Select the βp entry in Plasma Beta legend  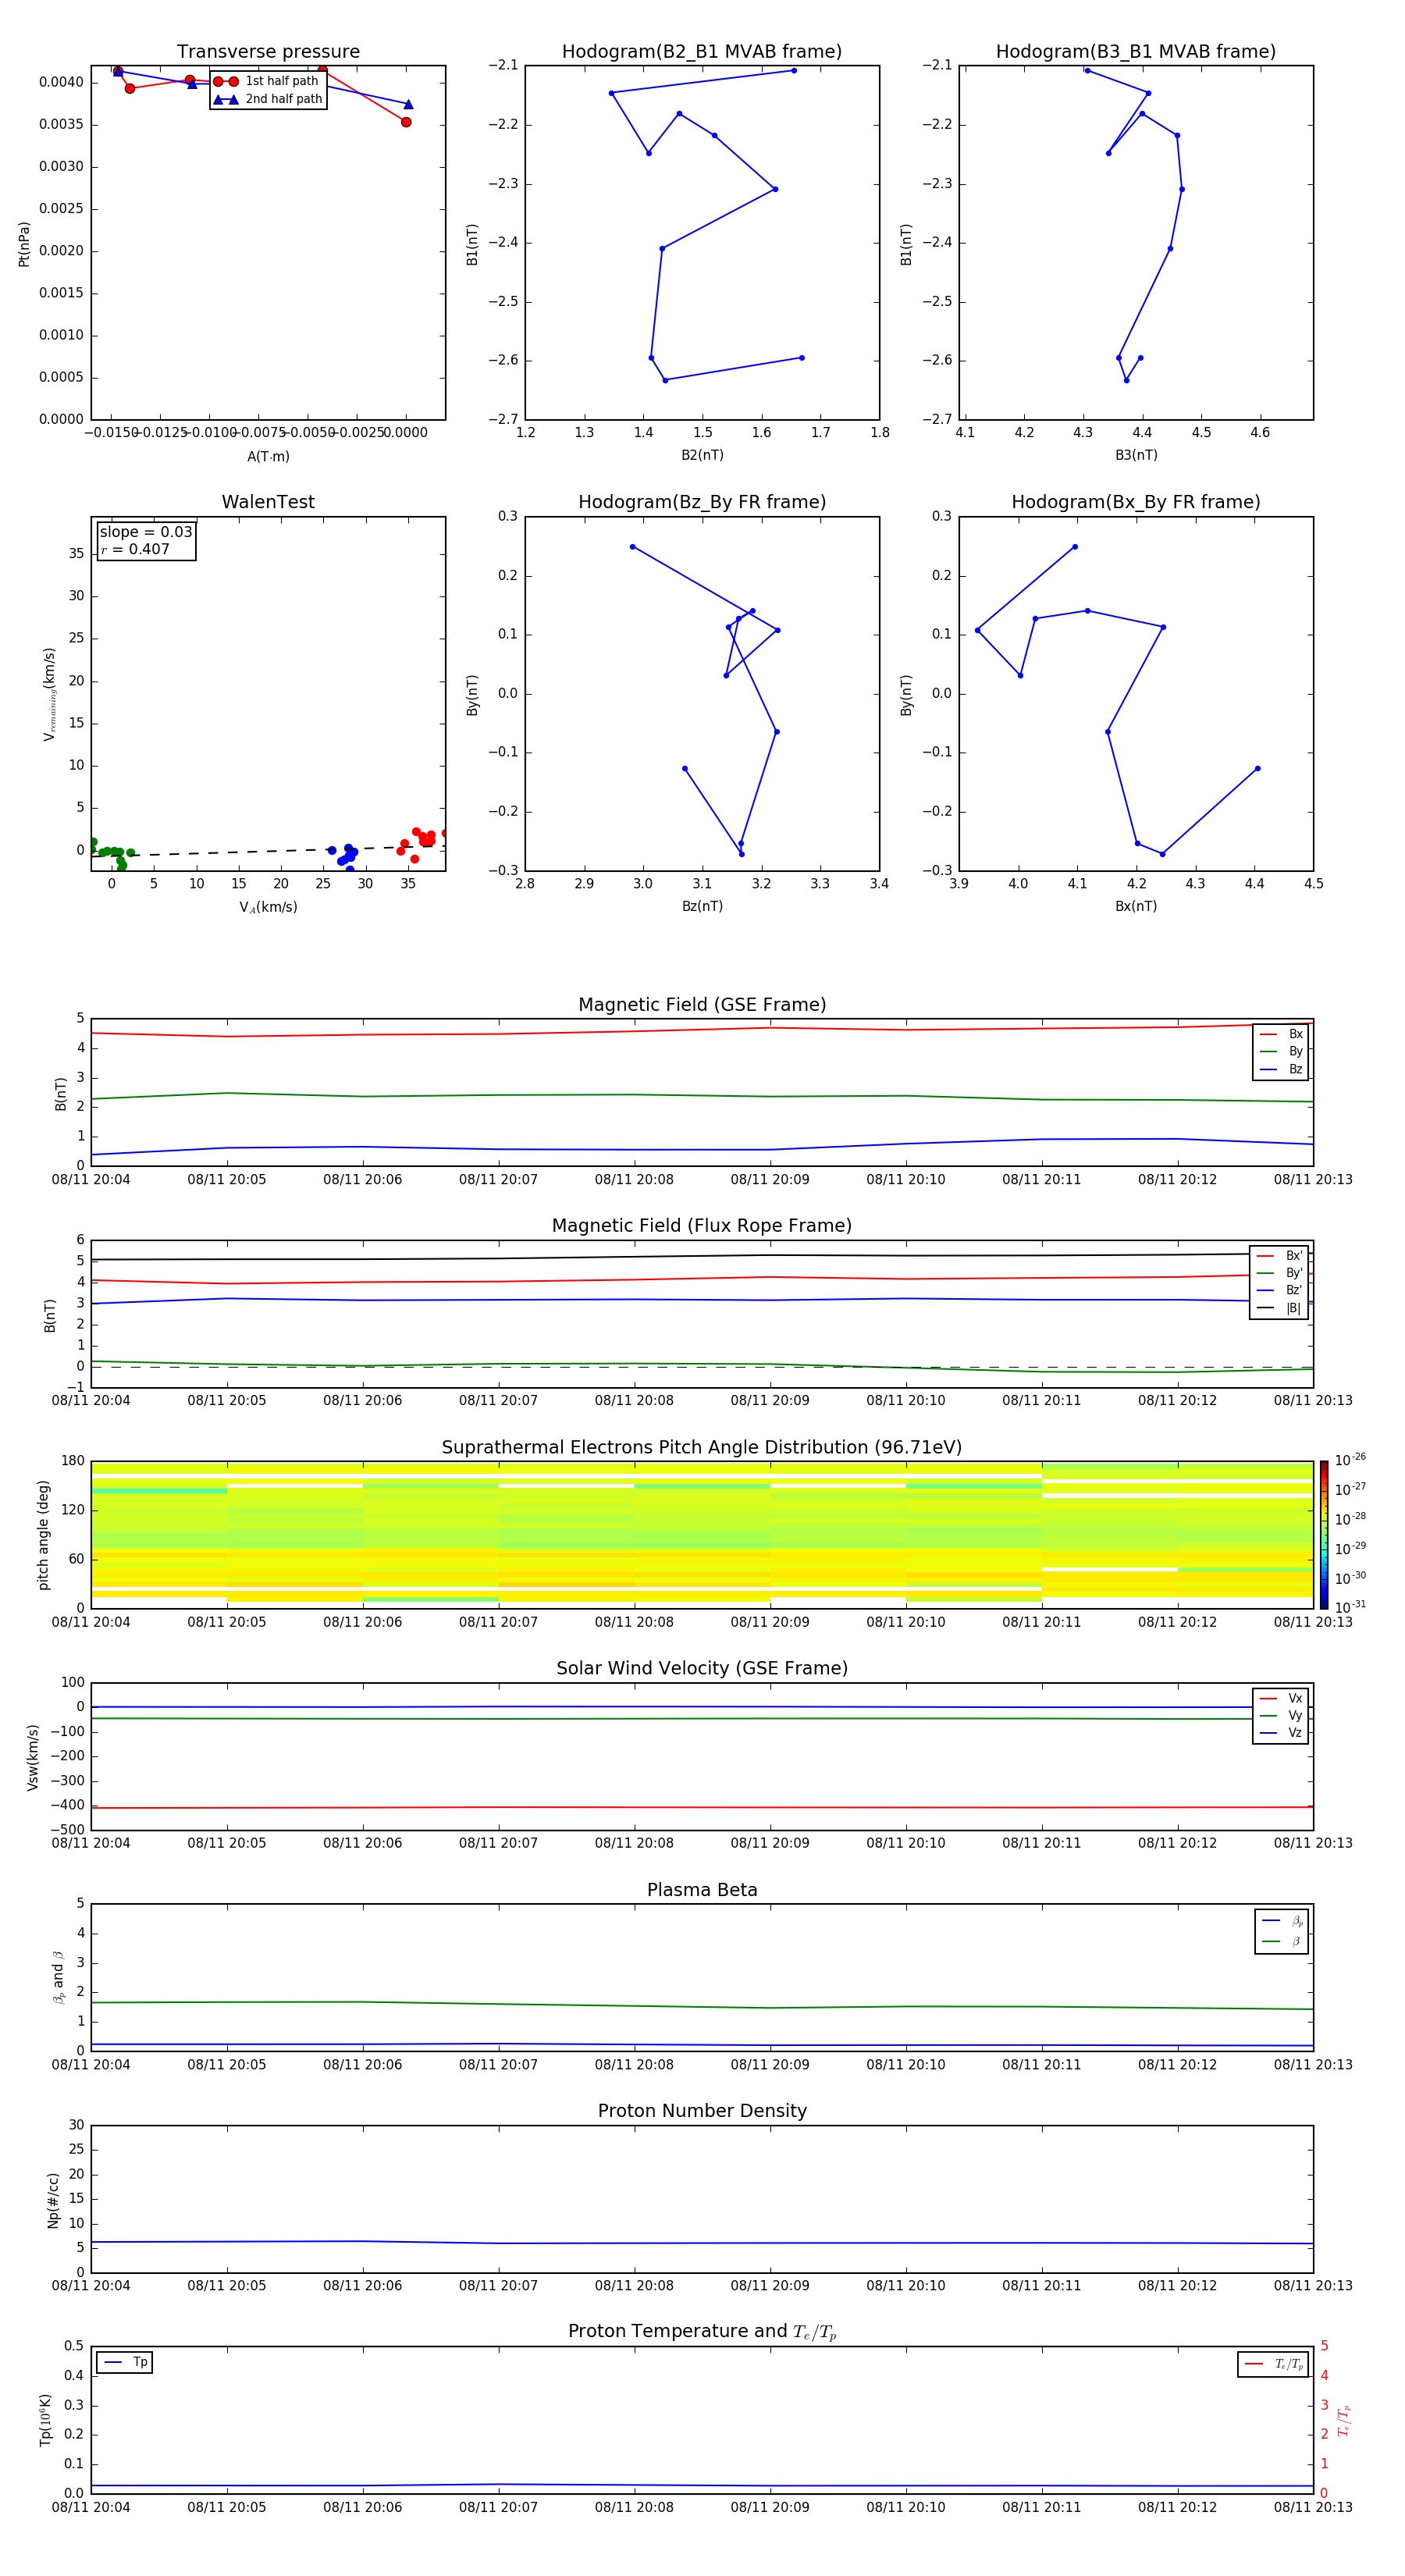(1282, 1921)
